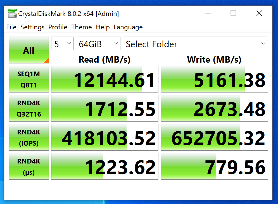Click the RND4K (IOPS) test button
The height and width of the screenshot is (204, 278).
tap(29, 137)
